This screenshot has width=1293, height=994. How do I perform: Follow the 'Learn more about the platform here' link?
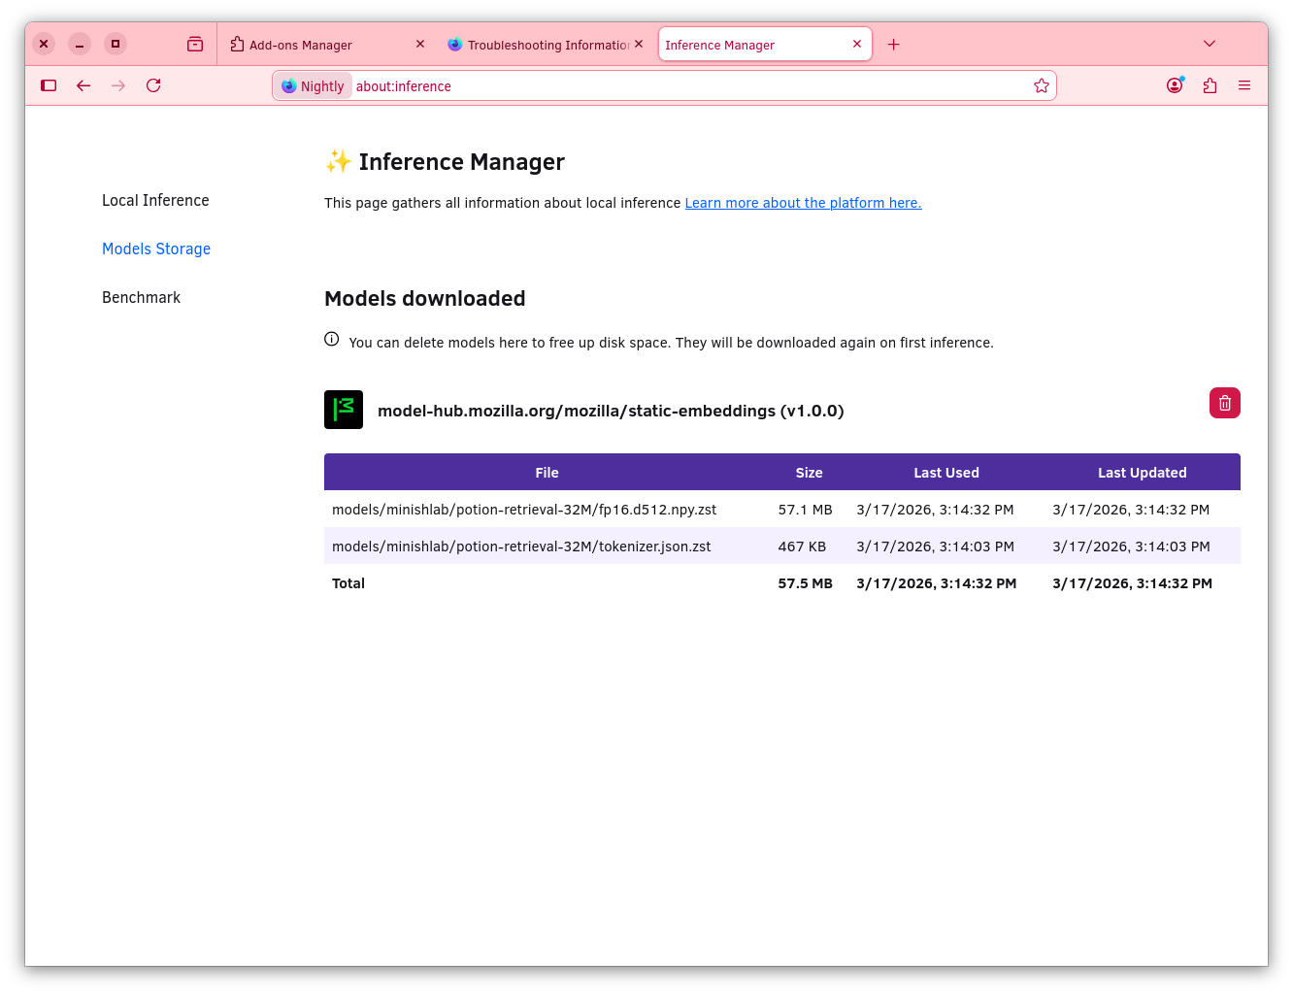(804, 203)
